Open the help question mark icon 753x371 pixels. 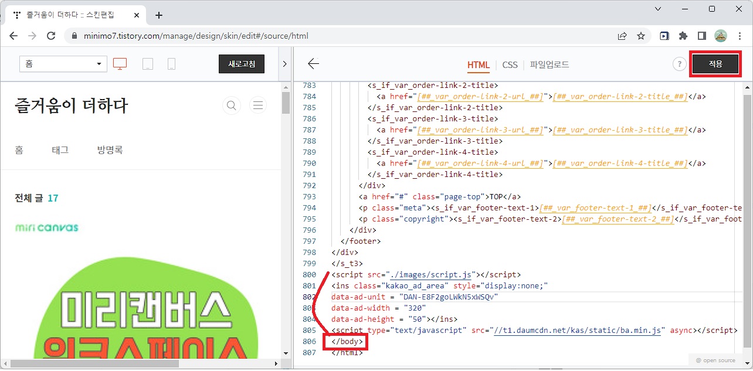coord(679,64)
